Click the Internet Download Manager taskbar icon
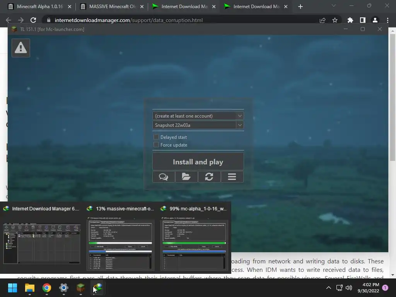Image resolution: width=396 pixels, height=297 pixels. pyautogui.click(x=98, y=288)
